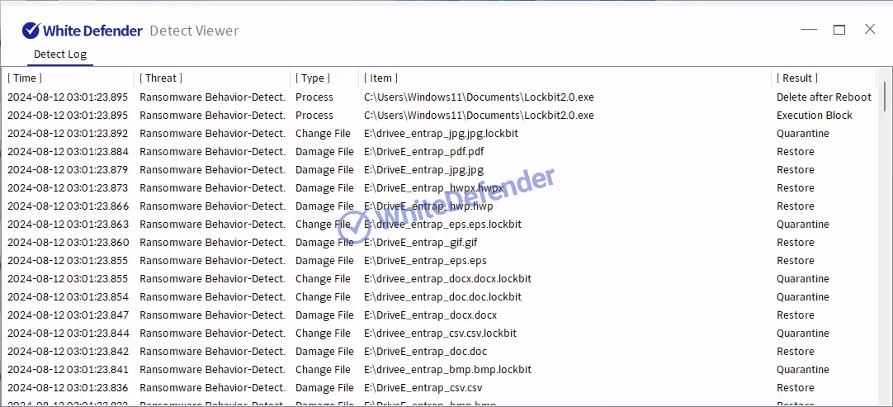Screen dimensions: 893x407
Task: Switch to the Detect Log tab
Action: pos(59,54)
